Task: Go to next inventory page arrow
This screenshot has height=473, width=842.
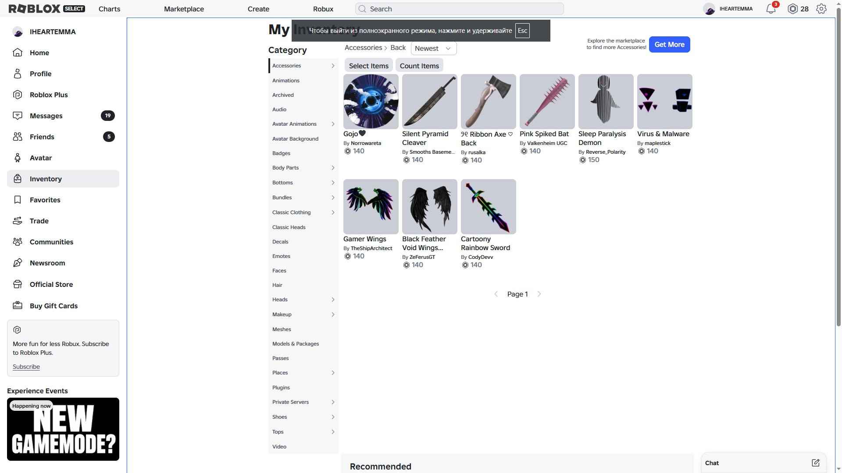Action: click(x=539, y=294)
